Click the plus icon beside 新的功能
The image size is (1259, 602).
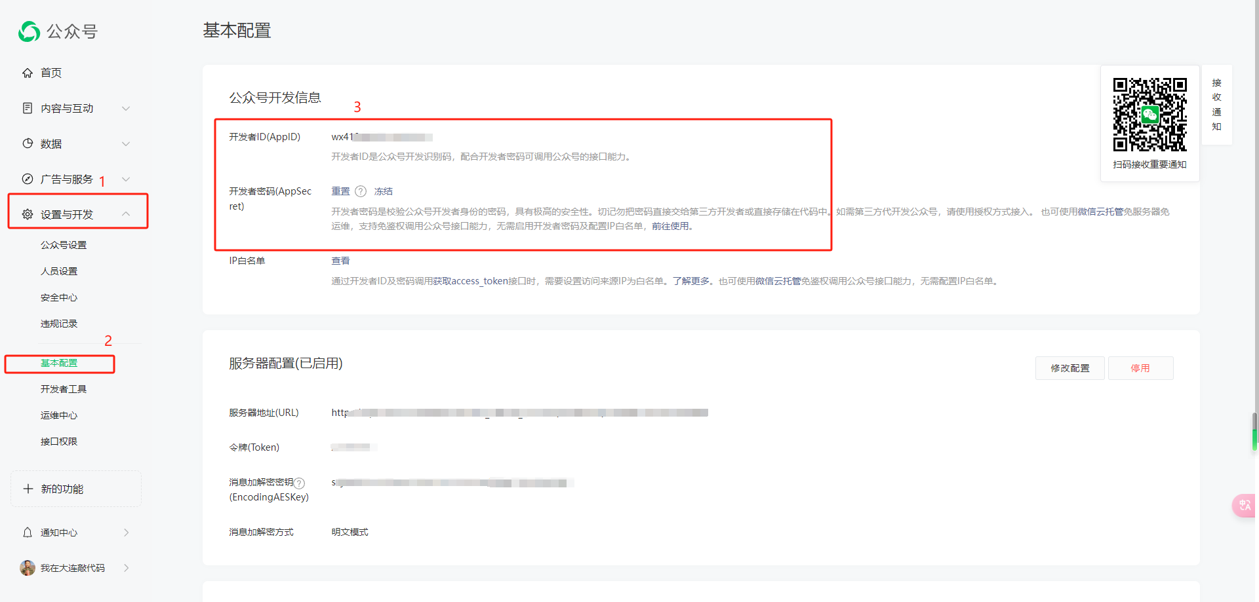(x=28, y=489)
